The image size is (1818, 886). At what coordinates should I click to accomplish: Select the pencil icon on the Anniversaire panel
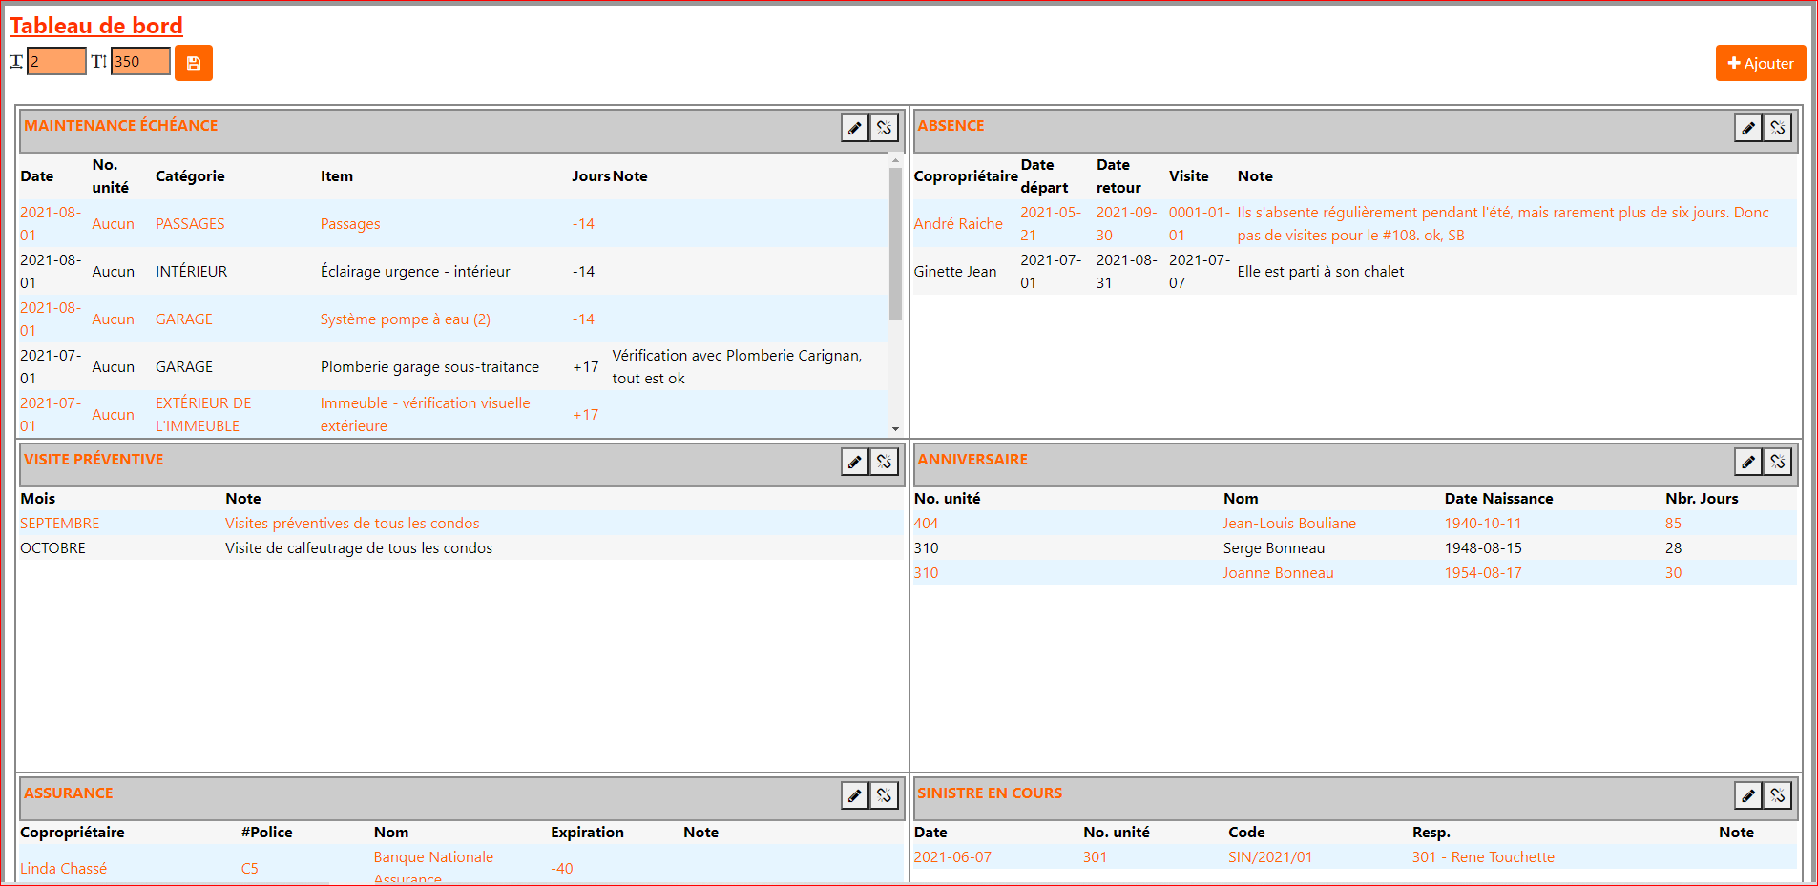point(1748,462)
